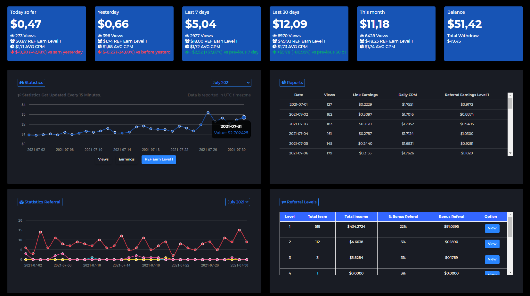Click the users icon beside $49,93 REF Earn
This screenshot has width=530, height=296.
tap(275, 41)
